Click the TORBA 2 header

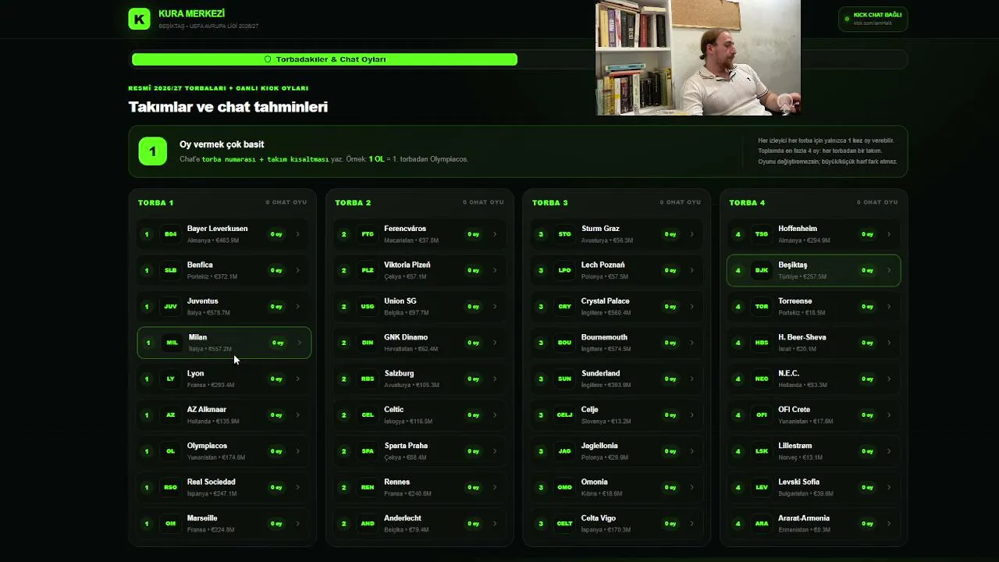pos(353,202)
